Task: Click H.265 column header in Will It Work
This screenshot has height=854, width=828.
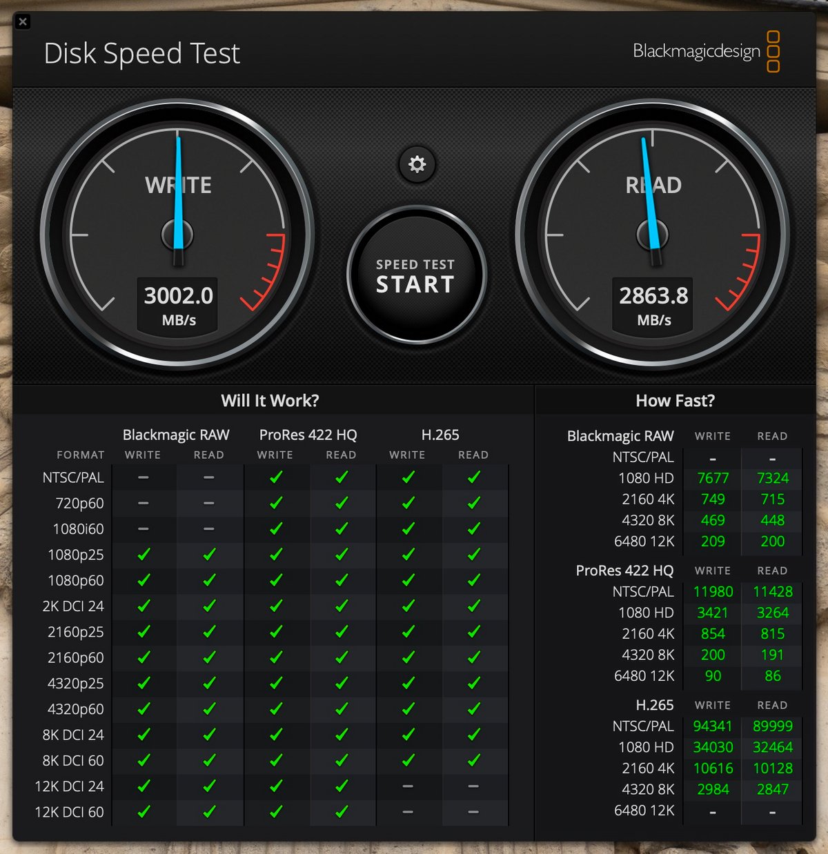Action: click(x=440, y=435)
